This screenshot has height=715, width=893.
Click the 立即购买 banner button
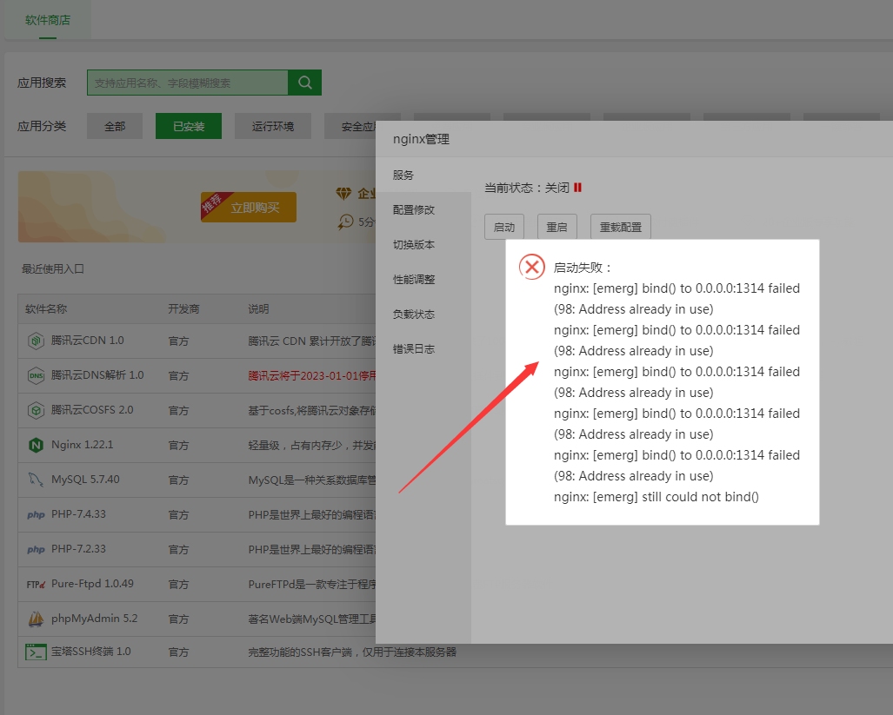tap(249, 207)
